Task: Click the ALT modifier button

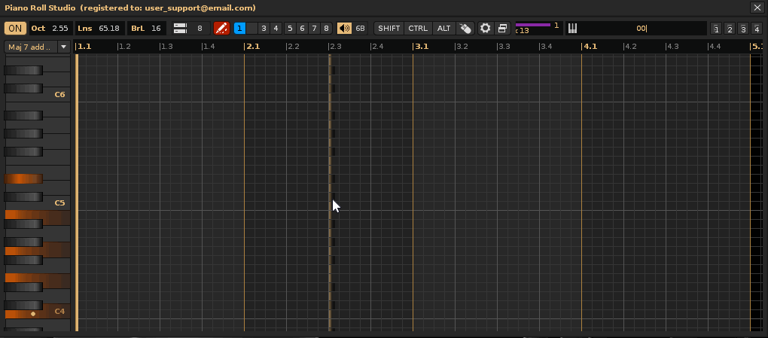Action: [444, 29]
